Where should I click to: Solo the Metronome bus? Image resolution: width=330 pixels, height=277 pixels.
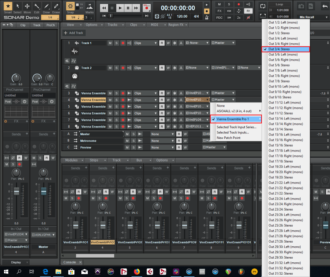[x=133, y=141]
